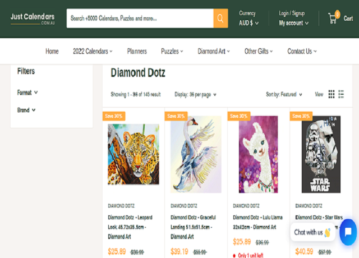Screen dimensions: 359x258
Task: Go to the Planners menu item
Action: coord(137,51)
